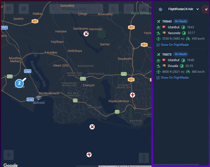Open the 12 February 2026 date selector

76,9
